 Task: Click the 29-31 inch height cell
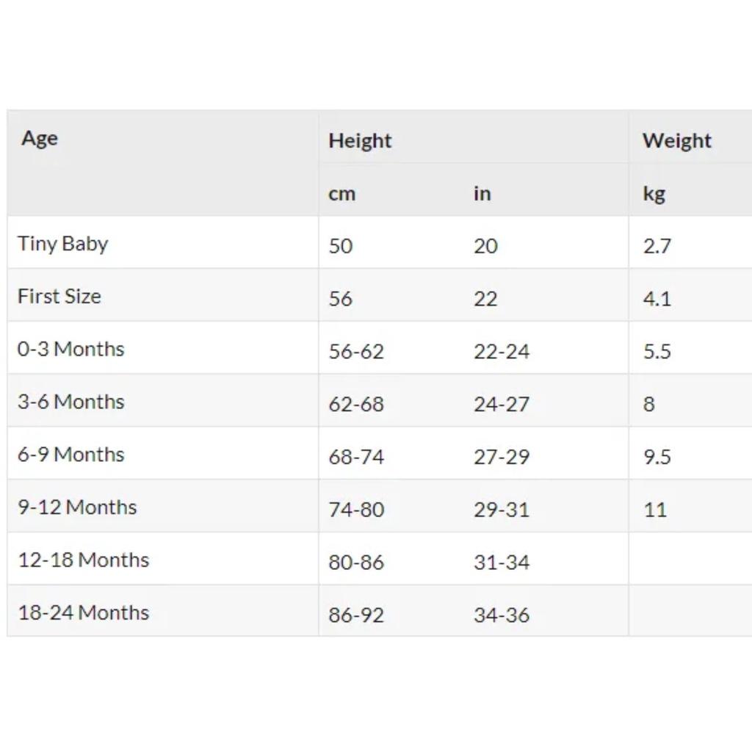pyautogui.click(x=502, y=510)
